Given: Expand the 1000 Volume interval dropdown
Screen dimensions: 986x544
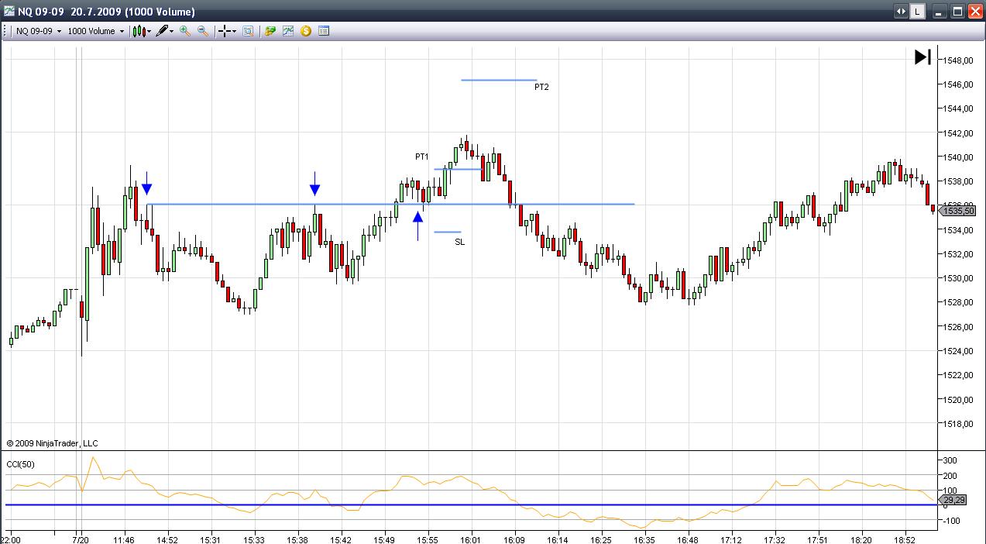Looking at the screenshot, I should tap(95, 31).
